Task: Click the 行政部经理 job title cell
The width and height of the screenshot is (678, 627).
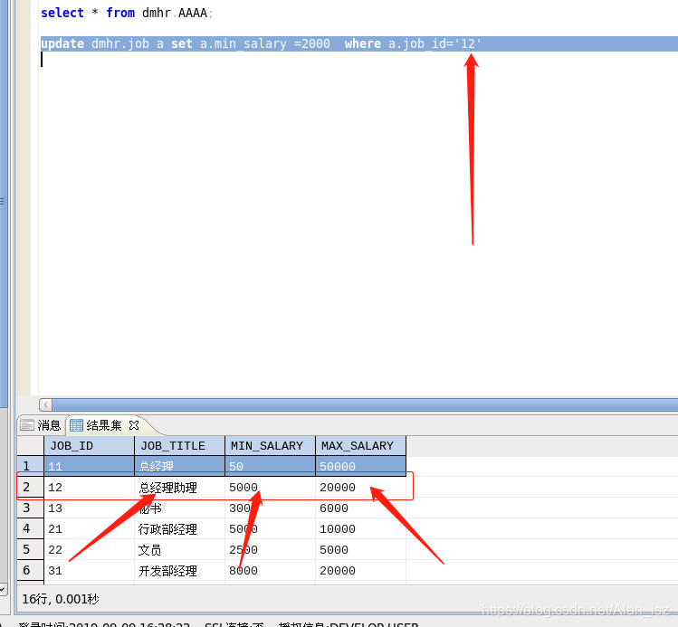Action: coord(179,529)
